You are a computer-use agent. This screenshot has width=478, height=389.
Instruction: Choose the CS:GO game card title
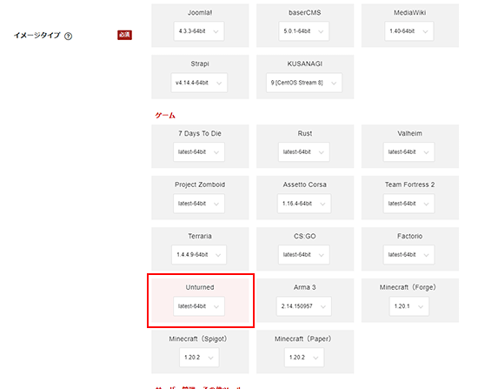coord(305,236)
